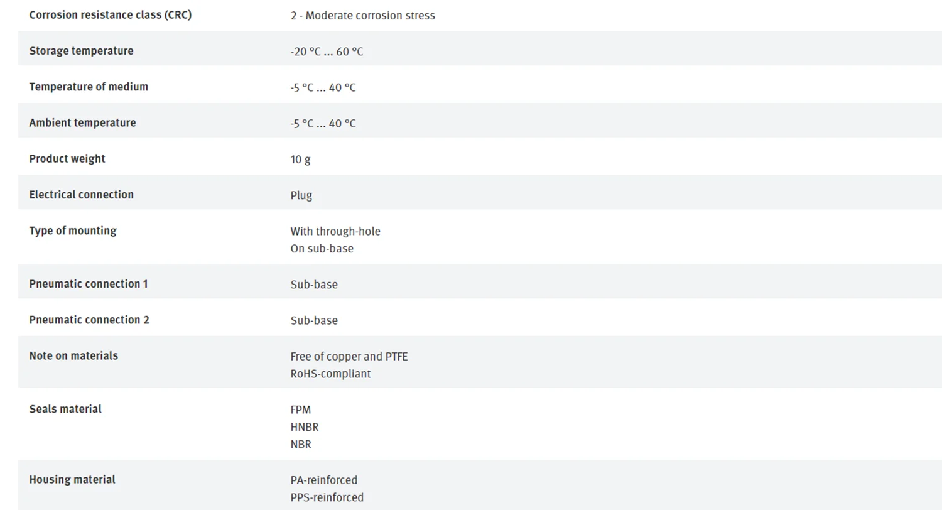The width and height of the screenshot is (942, 510).
Task: Click the Ambient temperature label
Action: pos(82,122)
